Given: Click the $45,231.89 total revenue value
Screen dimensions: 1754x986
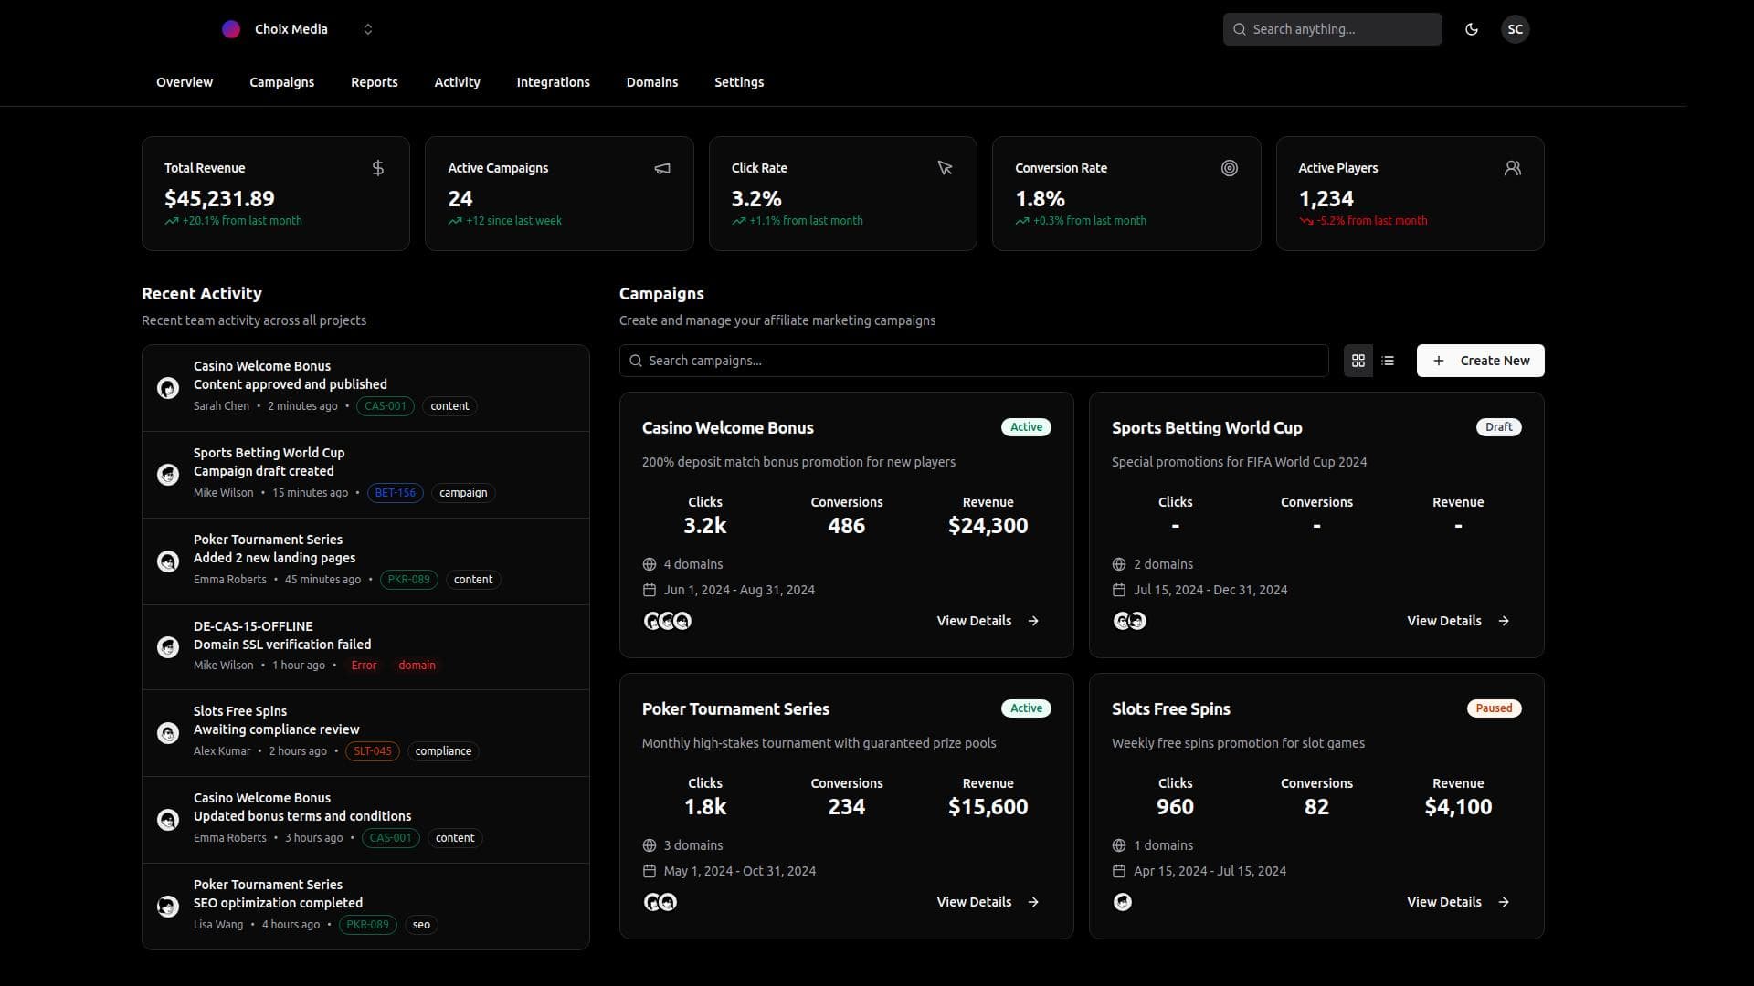Looking at the screenshot, I should (x=219, y=198).
